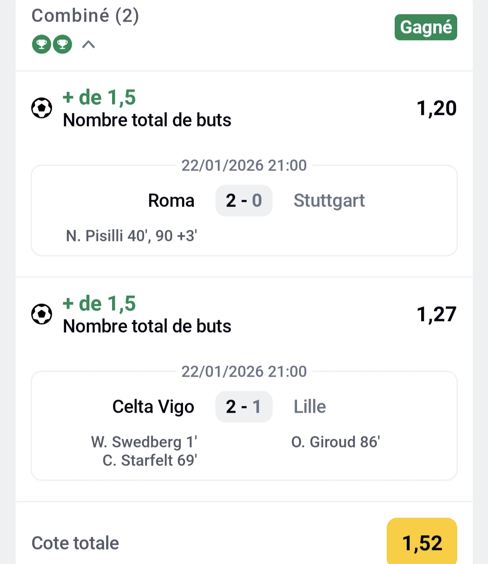Collapse the Combiné bet details chevron
The image size is (488, 564).
[x=88, y=44]
